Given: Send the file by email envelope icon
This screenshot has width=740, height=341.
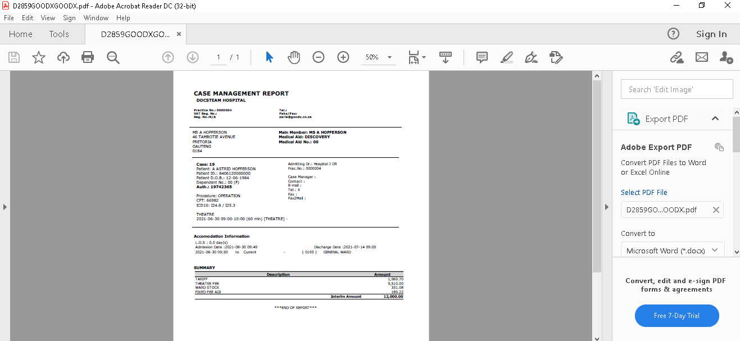Looking at the screenshot, I should [x=702, y=57].
